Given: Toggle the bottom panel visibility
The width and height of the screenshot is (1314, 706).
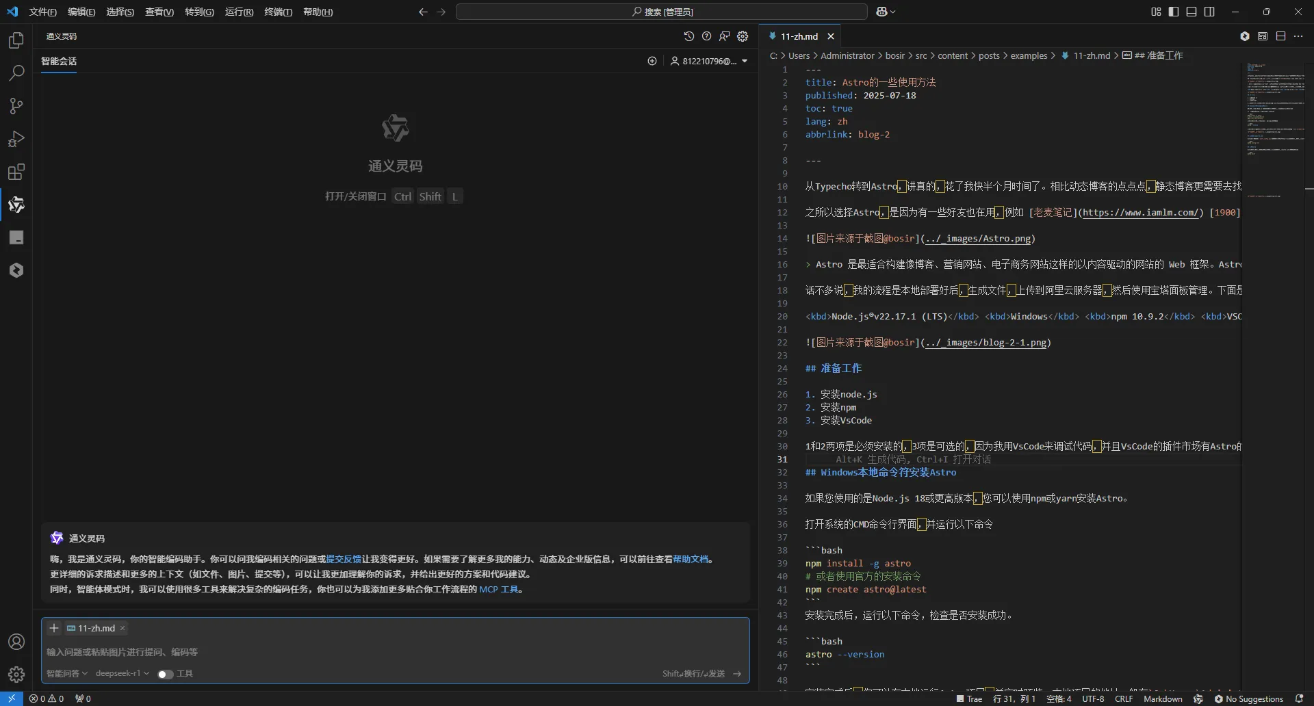Looking at the screenshot, I should tap(1191, 12).
